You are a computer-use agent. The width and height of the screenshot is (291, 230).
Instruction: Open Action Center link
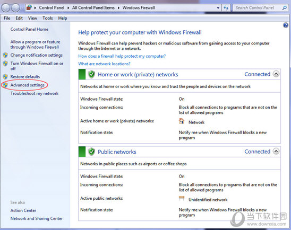tap(23, 210)
